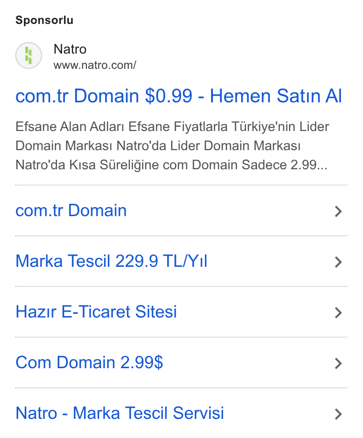Open the Com Domain 2.99$ sitelink

pyautogui.click(x=89, y=362)
